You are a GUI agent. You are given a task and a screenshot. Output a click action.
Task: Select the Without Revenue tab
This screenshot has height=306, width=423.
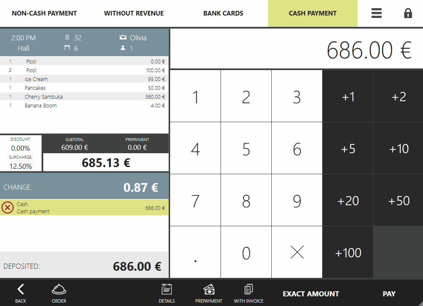click(134, 13)
